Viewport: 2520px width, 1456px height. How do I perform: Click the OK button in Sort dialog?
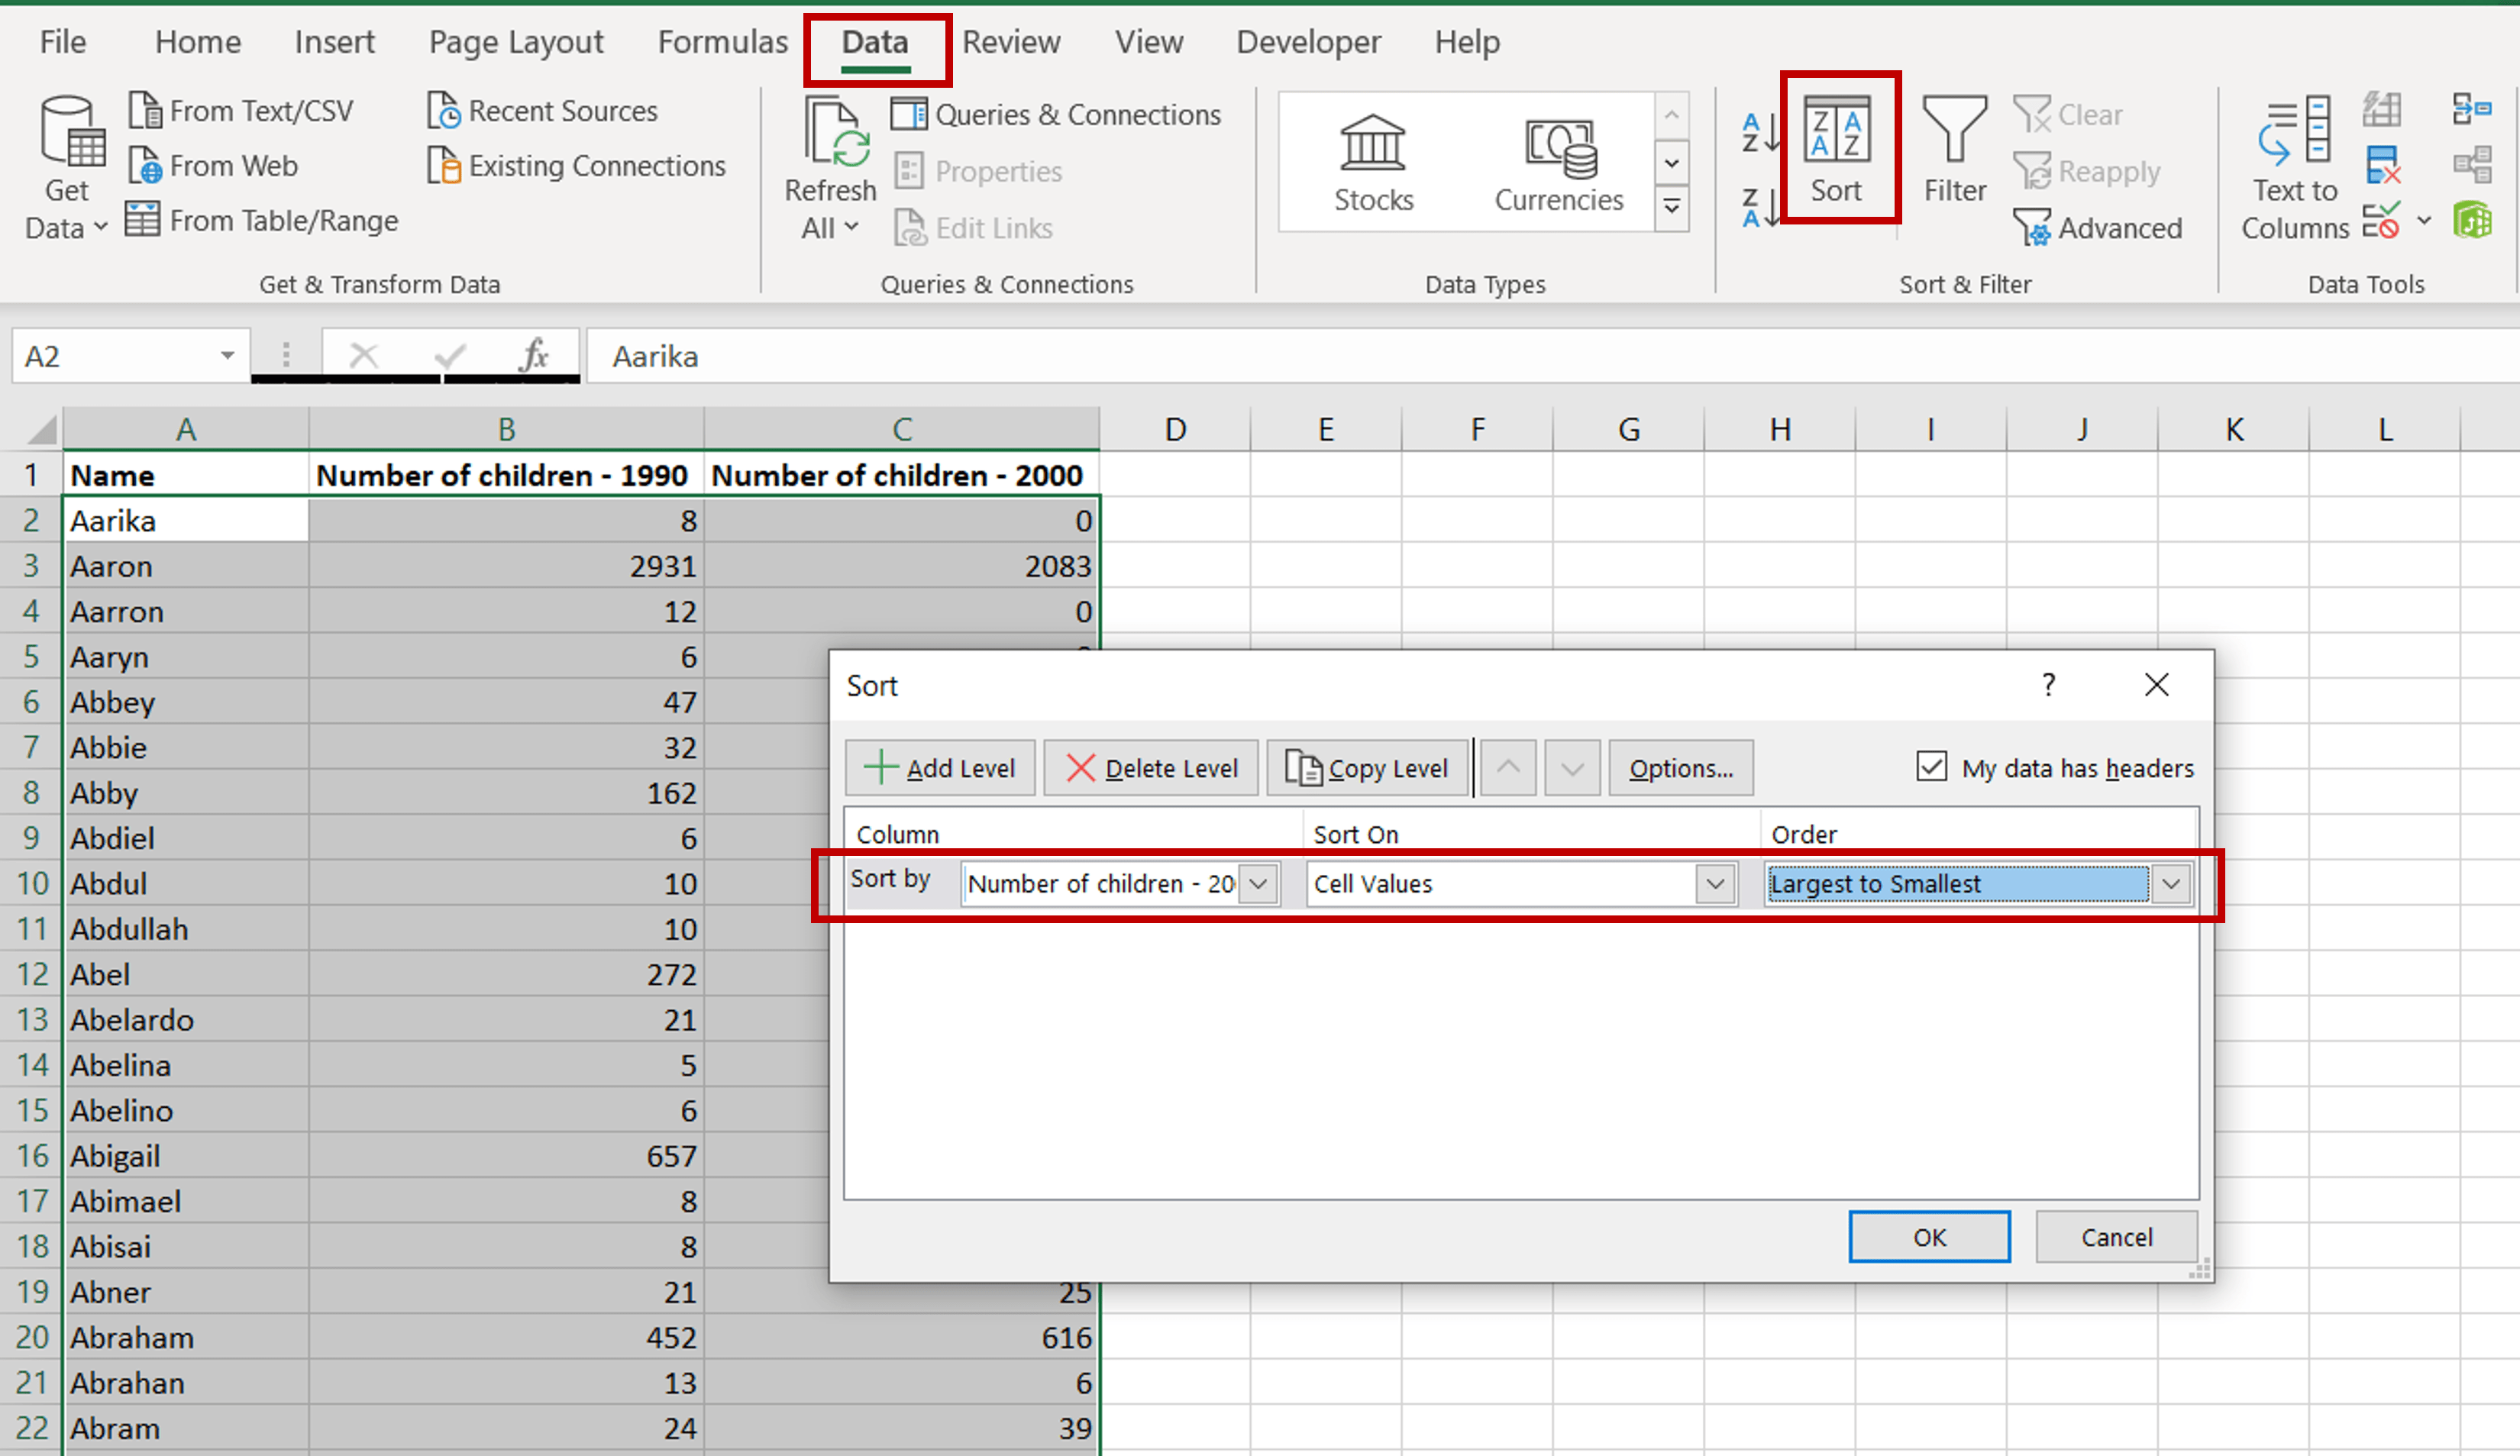[1929, 1236]
